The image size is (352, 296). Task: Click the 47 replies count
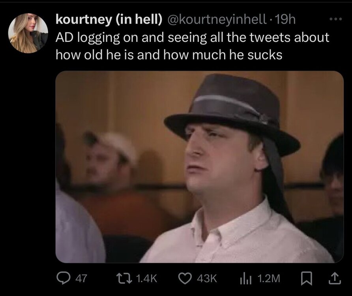point(81,278)
